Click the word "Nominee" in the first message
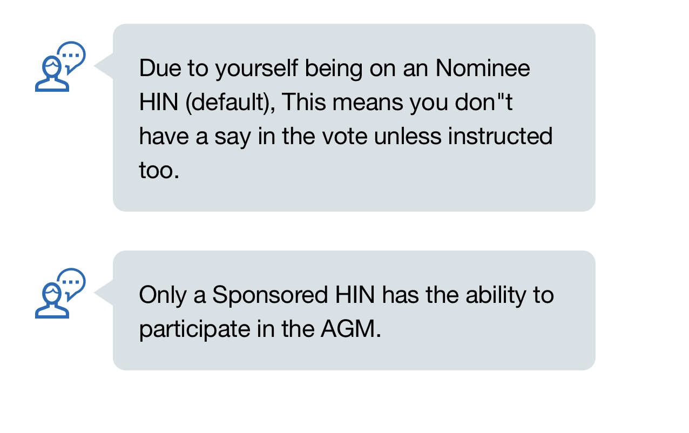Screen dimensions: 689x433 (x=482, y=69)
